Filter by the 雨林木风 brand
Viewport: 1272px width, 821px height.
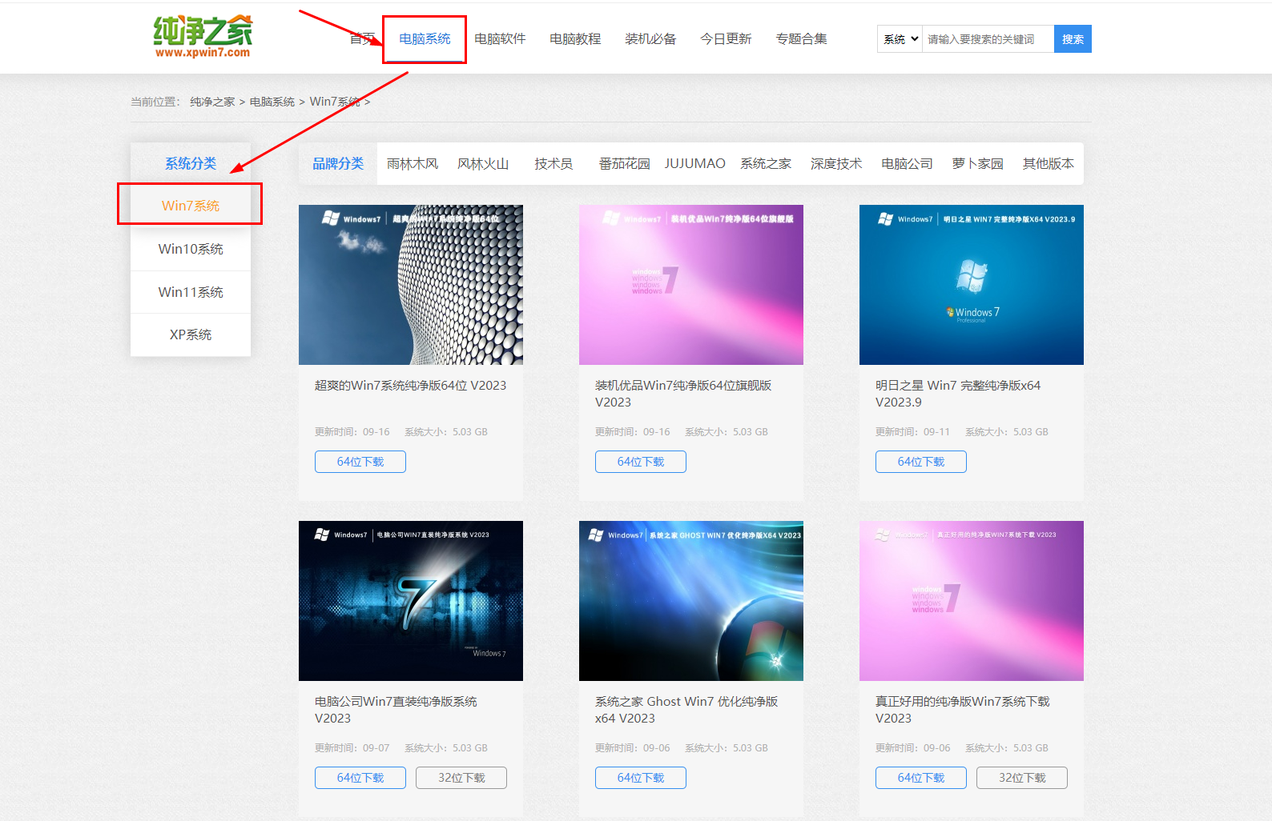[413, 163]
